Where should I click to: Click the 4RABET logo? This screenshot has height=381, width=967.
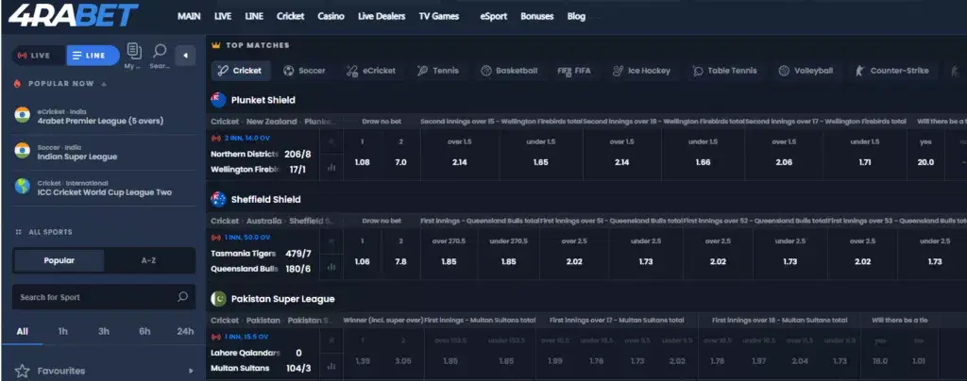(x=74, y=15)
